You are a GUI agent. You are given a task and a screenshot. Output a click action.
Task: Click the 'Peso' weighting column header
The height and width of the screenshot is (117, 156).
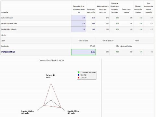tap(149, 8)
